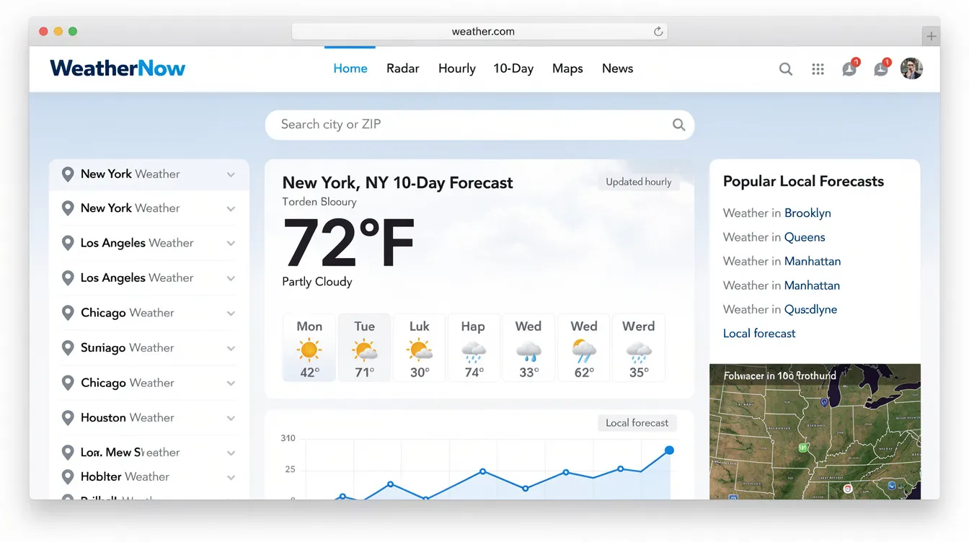Reload the page via address bar icon
The image size is (969, 542).
[658, 32]
